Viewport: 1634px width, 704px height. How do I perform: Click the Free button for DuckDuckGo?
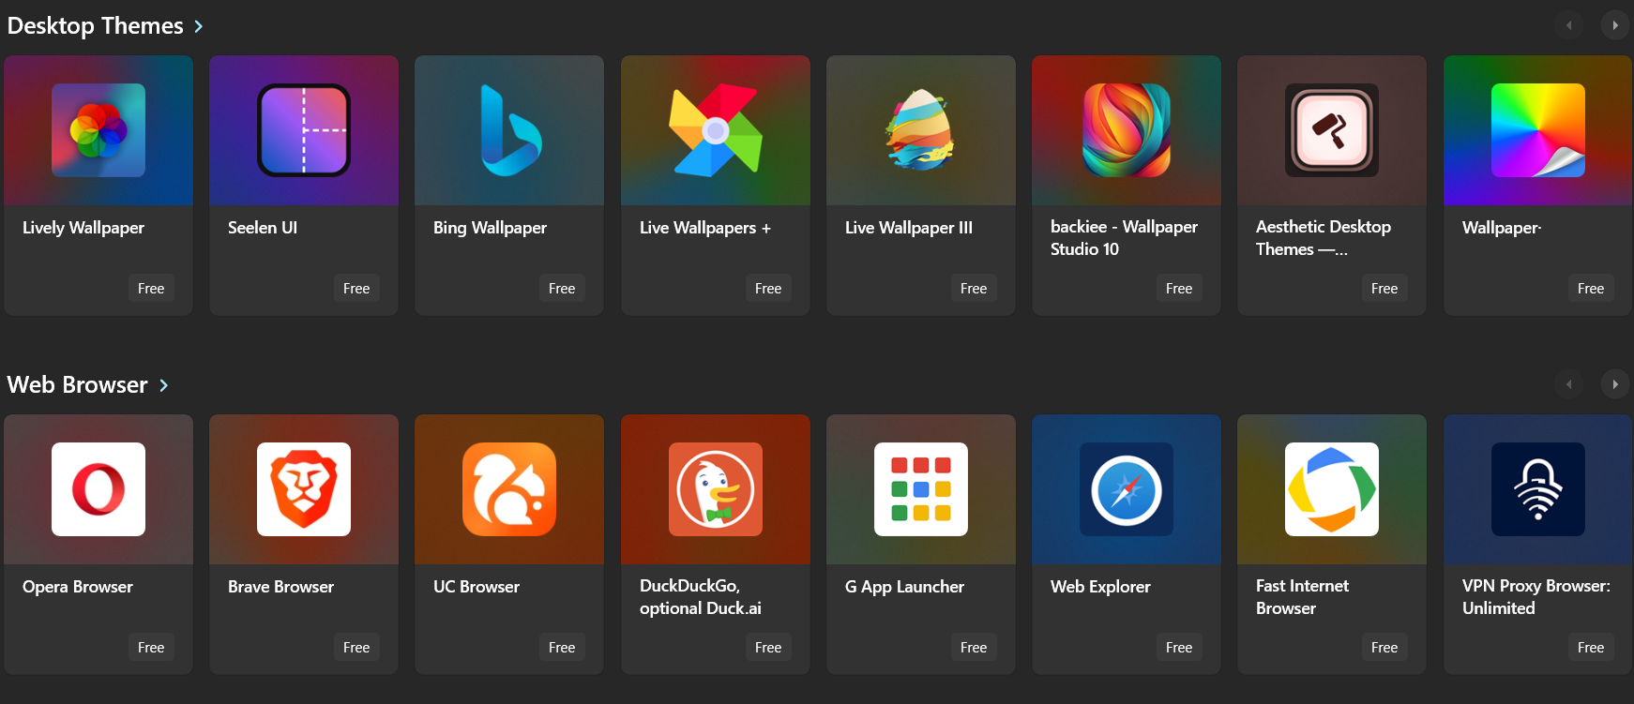coord(768,648)
